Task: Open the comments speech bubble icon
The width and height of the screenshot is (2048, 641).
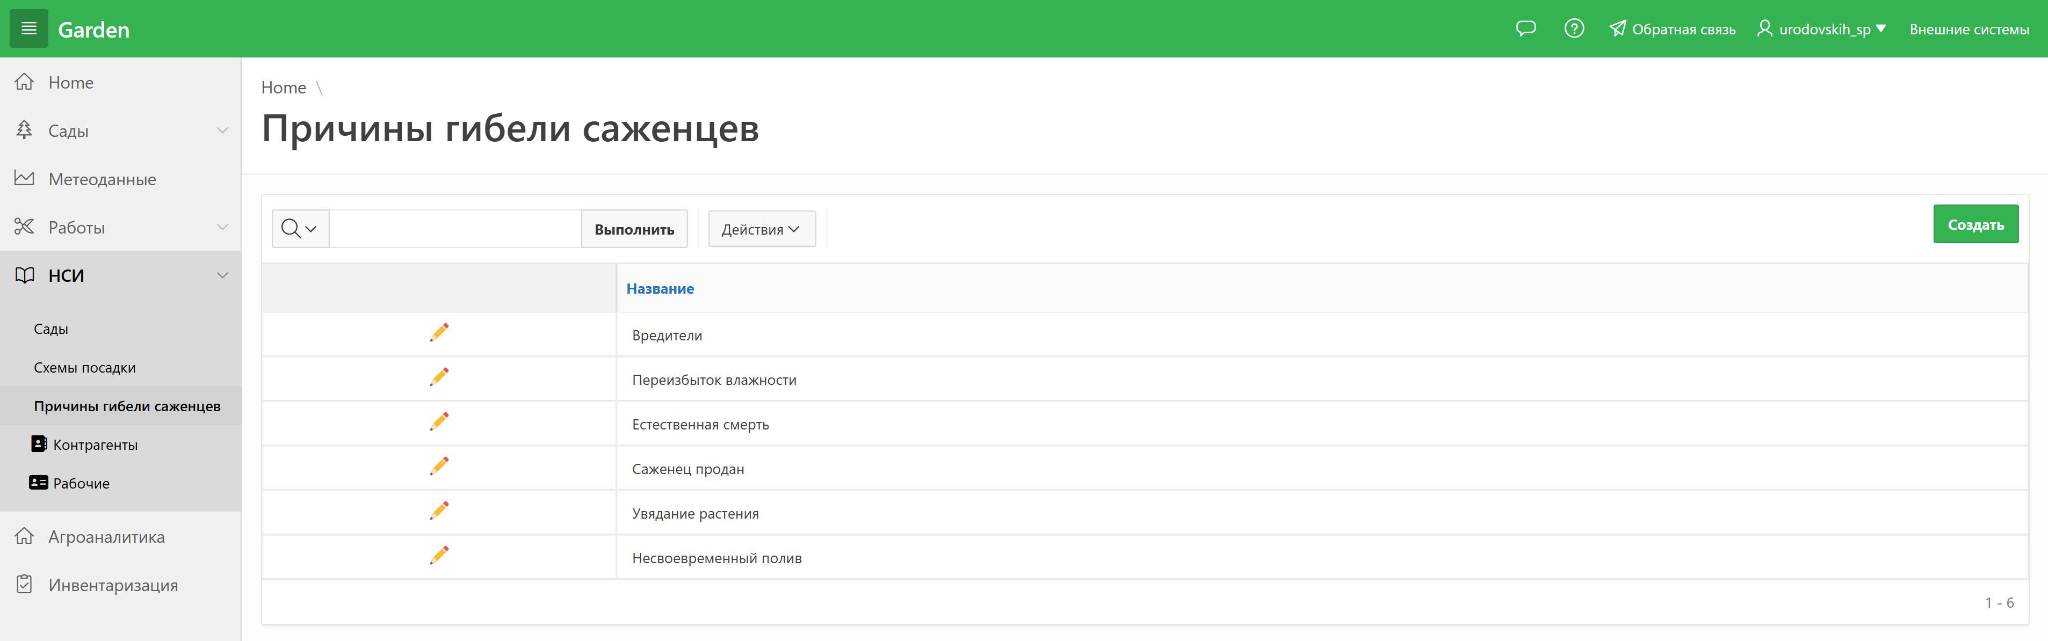Action: click(1525, 28)
